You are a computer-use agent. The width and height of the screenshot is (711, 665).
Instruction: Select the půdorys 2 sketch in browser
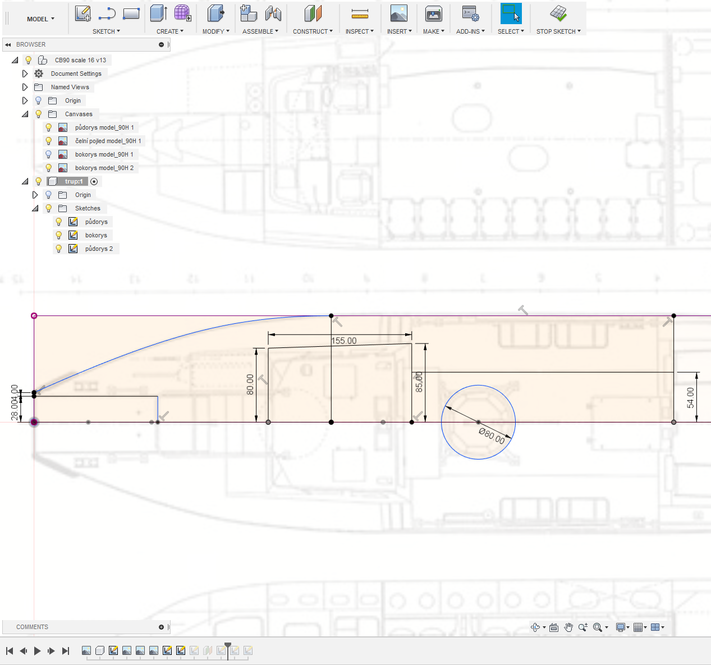coord(99,249)
